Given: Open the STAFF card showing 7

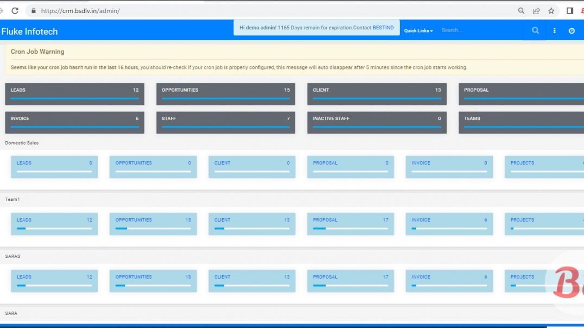Looking at the screenshot, I should 226,122.
